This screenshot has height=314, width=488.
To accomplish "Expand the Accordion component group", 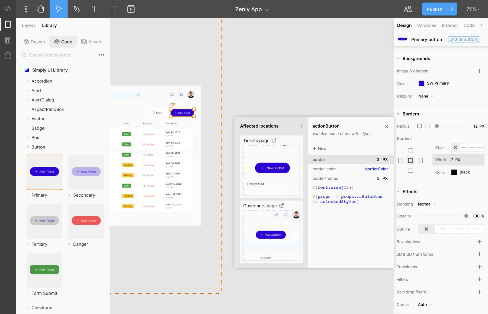I will 28,81.
